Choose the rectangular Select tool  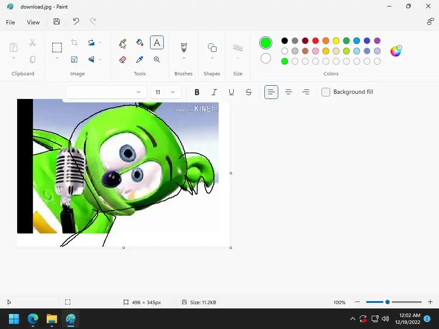pos(57,47)
